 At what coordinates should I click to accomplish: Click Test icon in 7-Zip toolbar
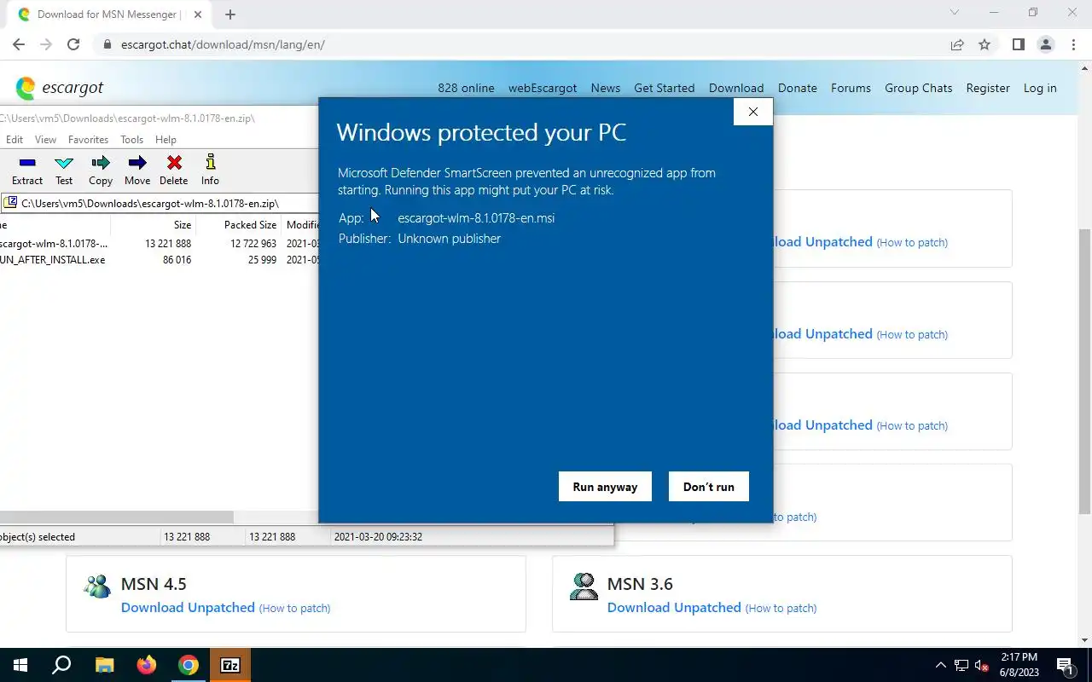coord(64,170)
